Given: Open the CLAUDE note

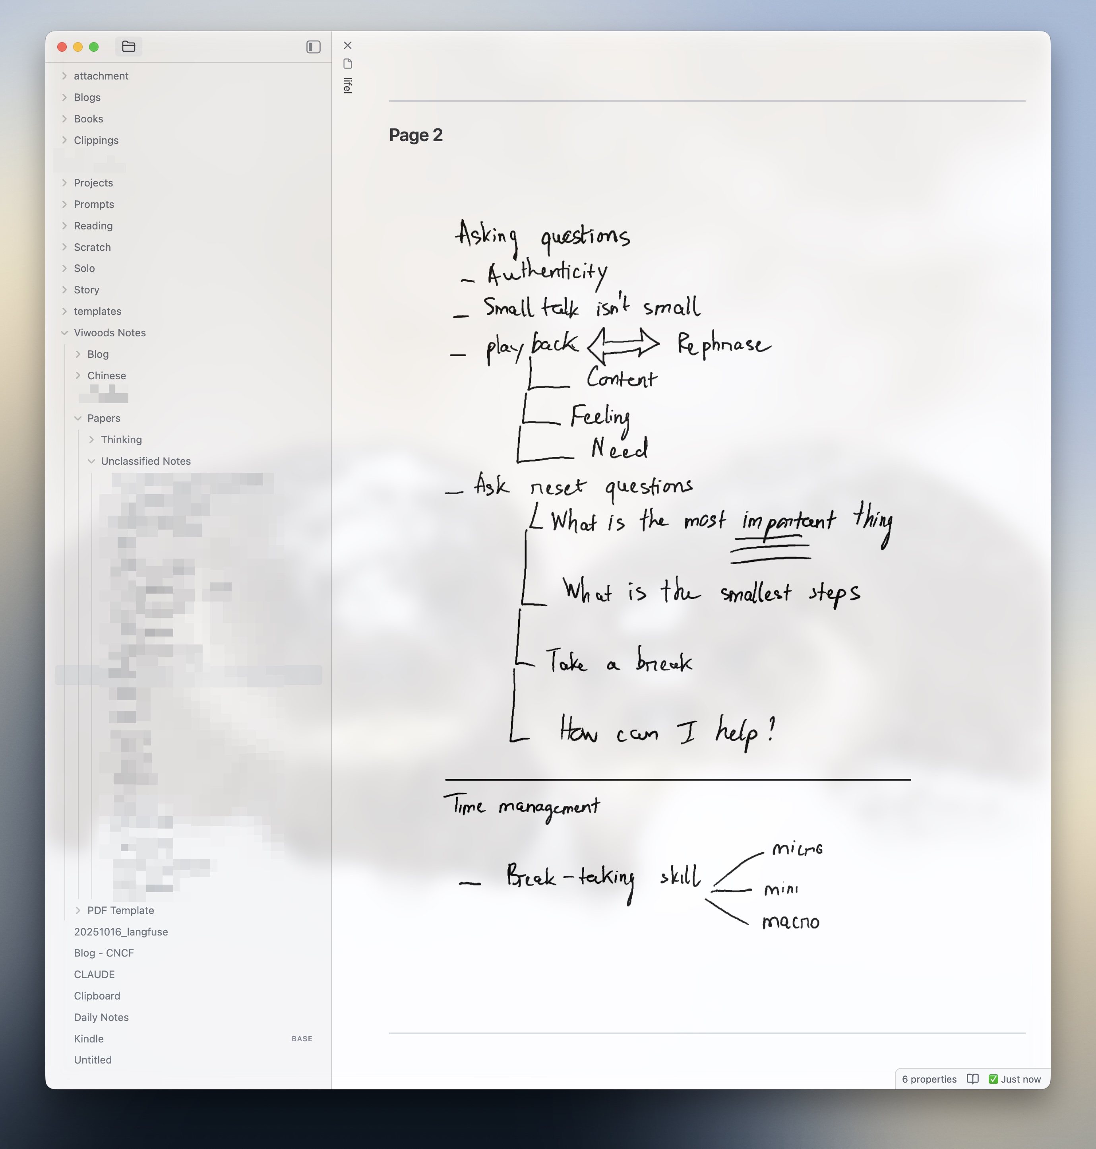Looking at the screenshot, I should click(94, 974).
